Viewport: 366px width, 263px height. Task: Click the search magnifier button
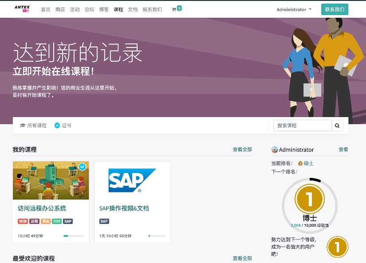(x=337, y=126)
